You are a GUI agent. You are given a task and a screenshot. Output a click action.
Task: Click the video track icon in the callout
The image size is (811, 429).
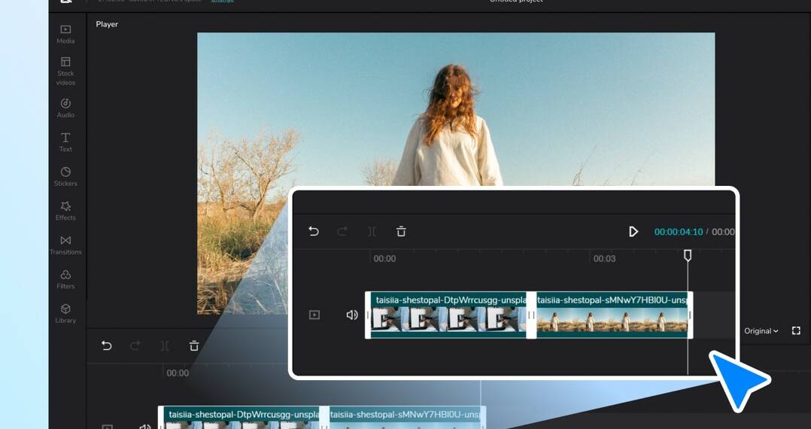click(314, 315)
